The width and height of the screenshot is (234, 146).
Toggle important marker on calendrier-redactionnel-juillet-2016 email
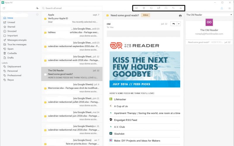pos(45,102)
